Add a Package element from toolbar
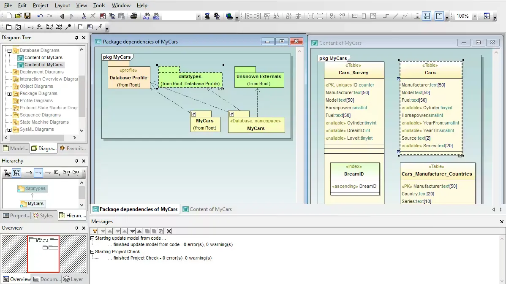This screenshot has width=506, height=284. tap(9, 27)
